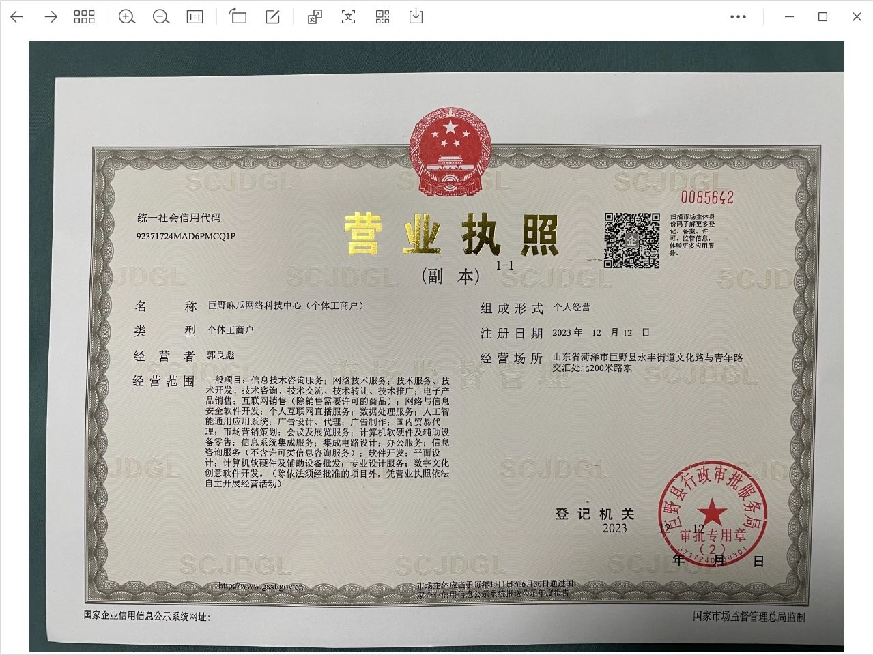The height and width of the screenshot is (655, 873).
Task: Translate the image text
Action: (x=315, y=17)
